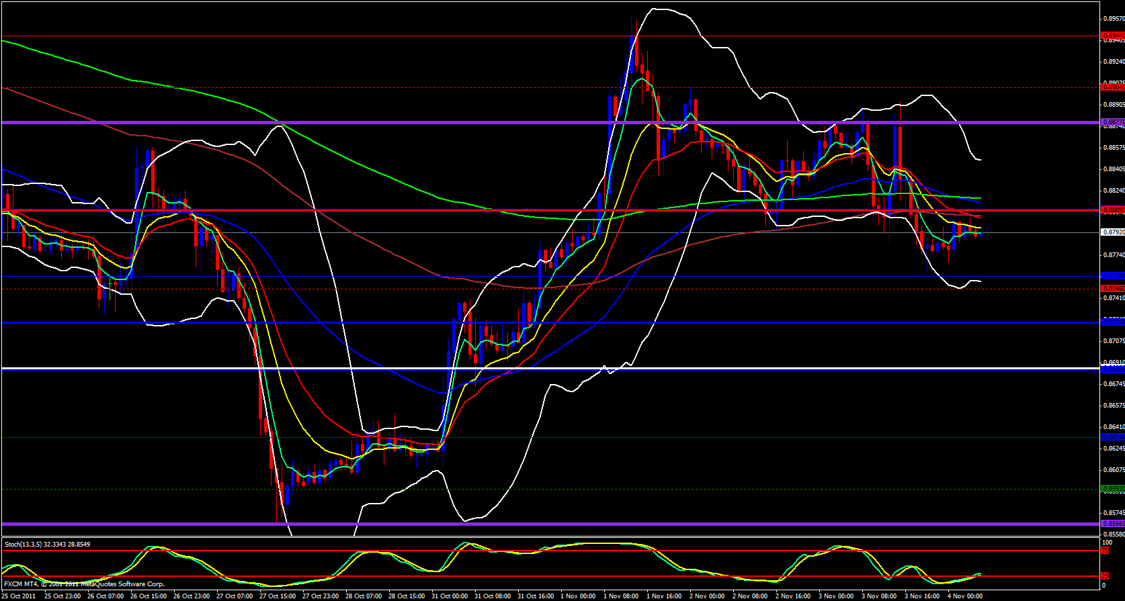Click the blue 0.8633 price label
Screen dimensions: 1125x601
pos(1112,437)
